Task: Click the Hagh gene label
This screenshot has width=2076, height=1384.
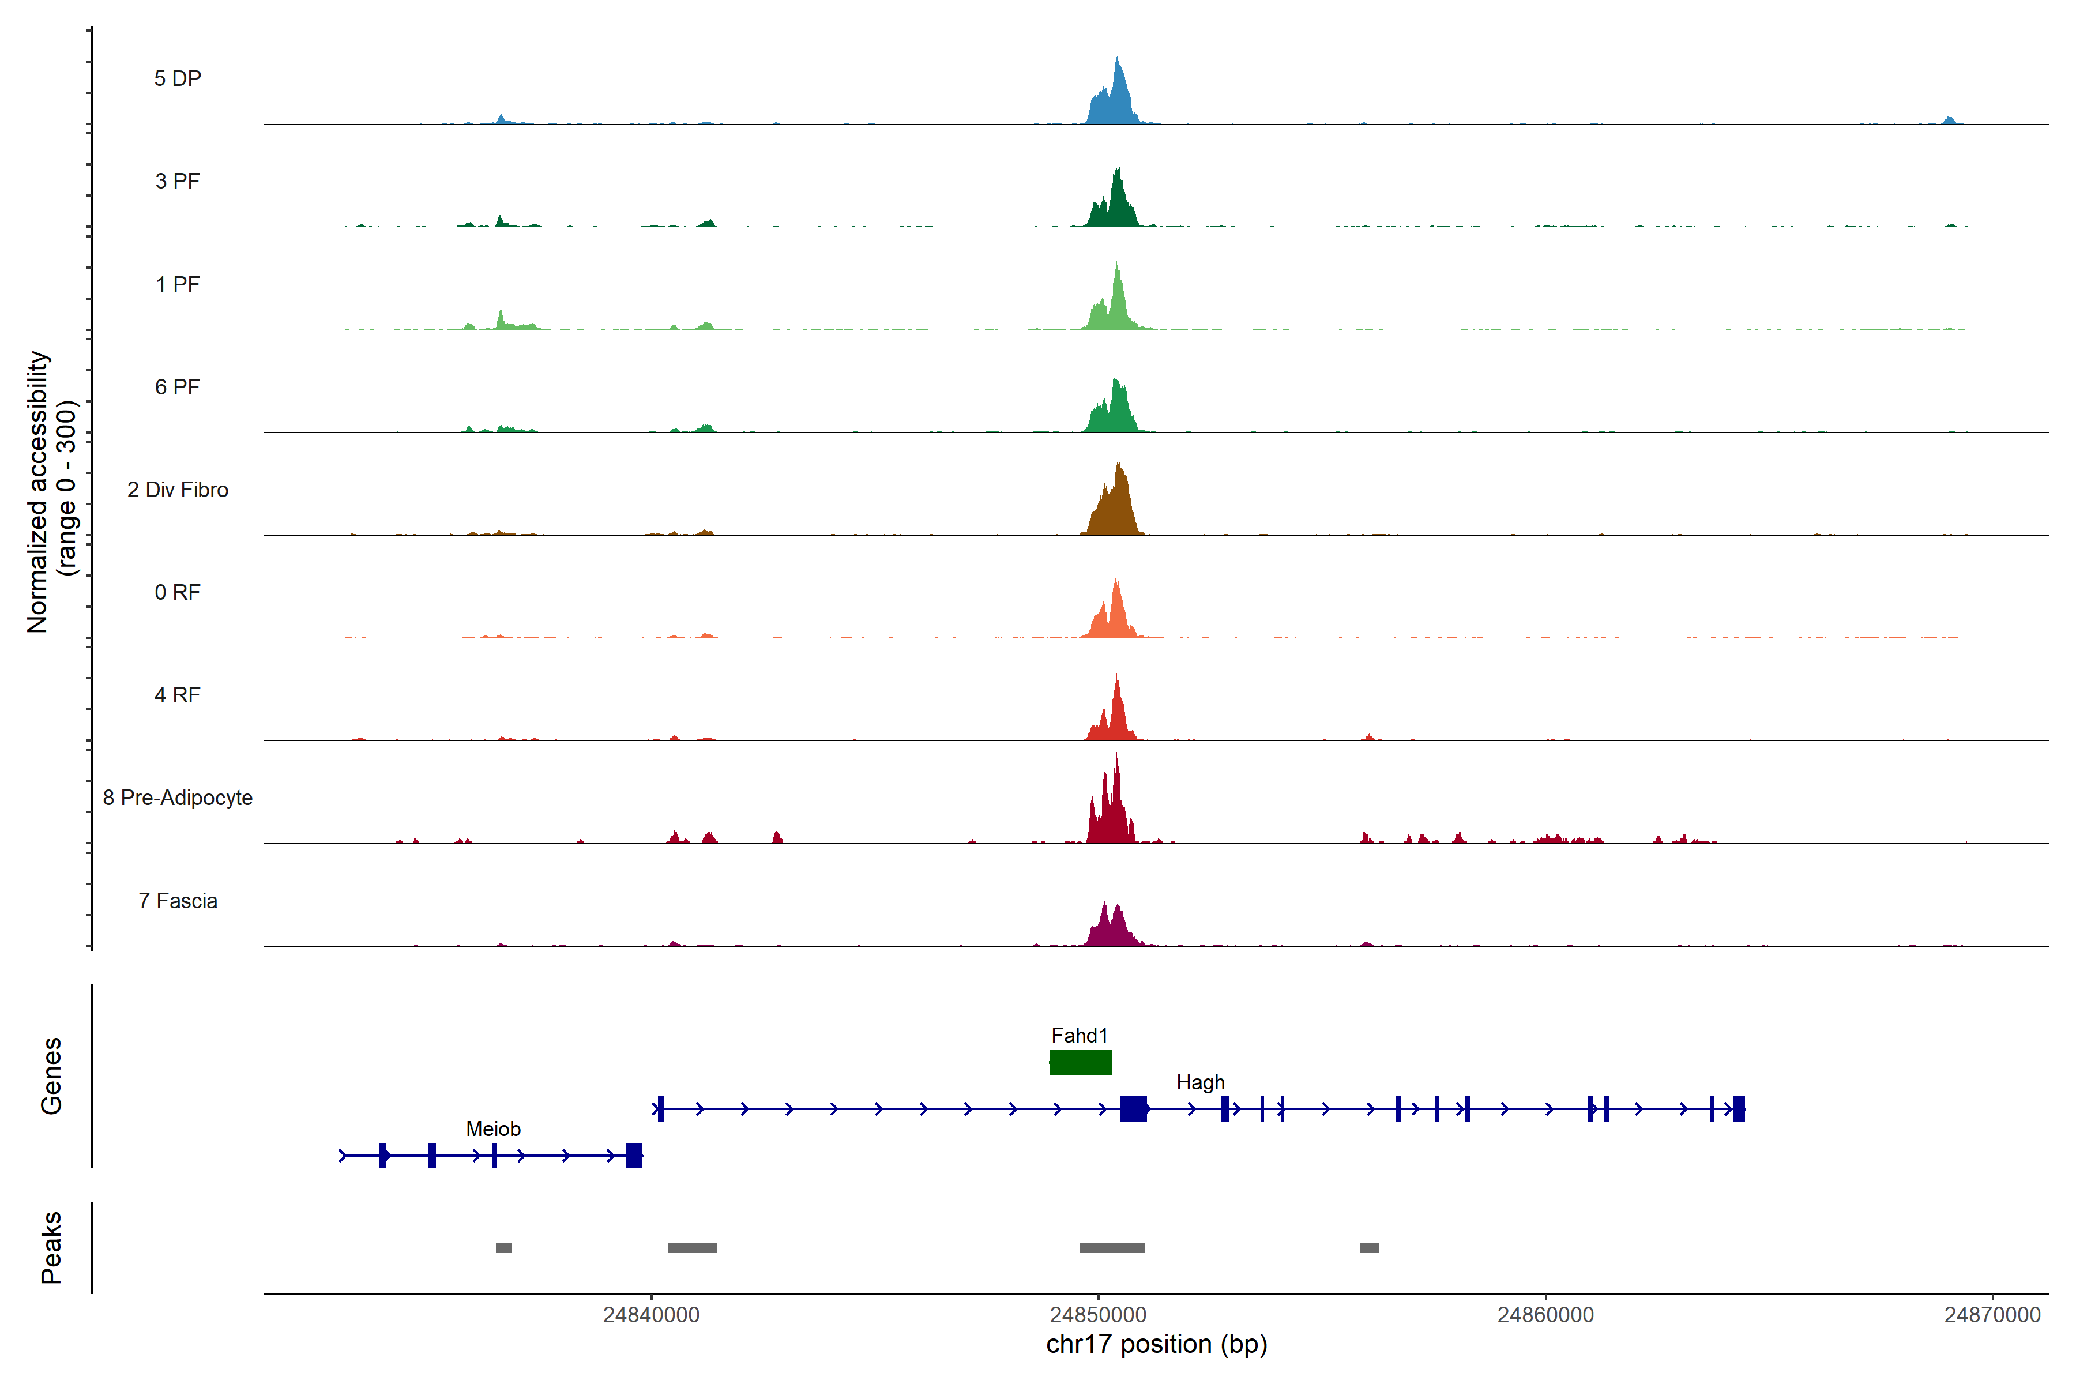Action: pos(1201,1082)
